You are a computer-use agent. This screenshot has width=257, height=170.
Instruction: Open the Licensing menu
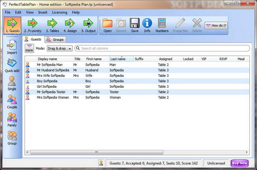[x=59, y=12]
